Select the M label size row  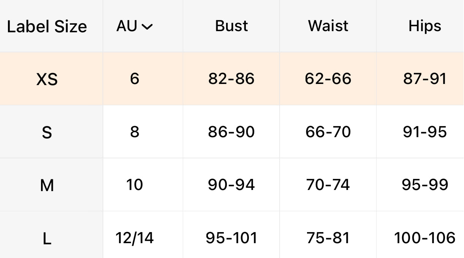47,185
